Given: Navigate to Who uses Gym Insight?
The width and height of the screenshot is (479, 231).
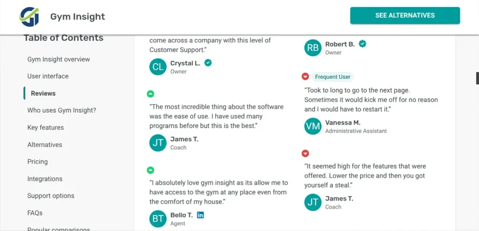Looking at the screenshot, I should coord(62,111).
